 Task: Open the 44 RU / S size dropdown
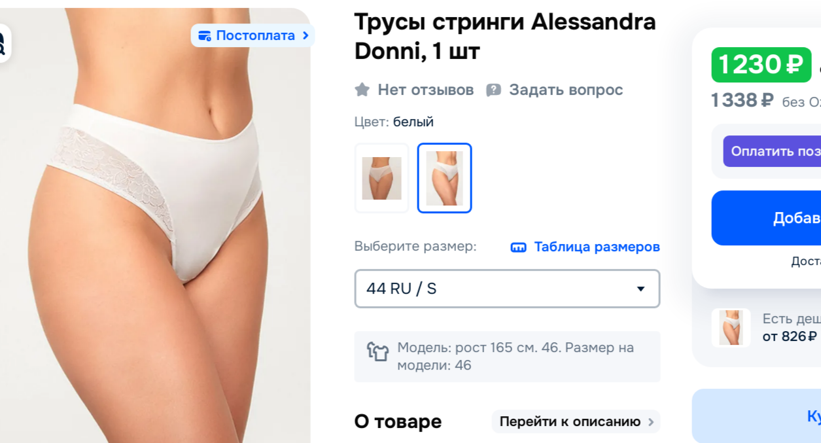[x=507, y=289]
